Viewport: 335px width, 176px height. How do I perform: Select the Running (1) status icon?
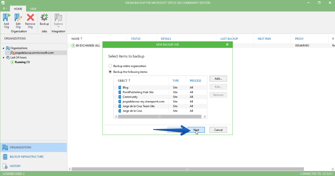click(x=12, y=62)
